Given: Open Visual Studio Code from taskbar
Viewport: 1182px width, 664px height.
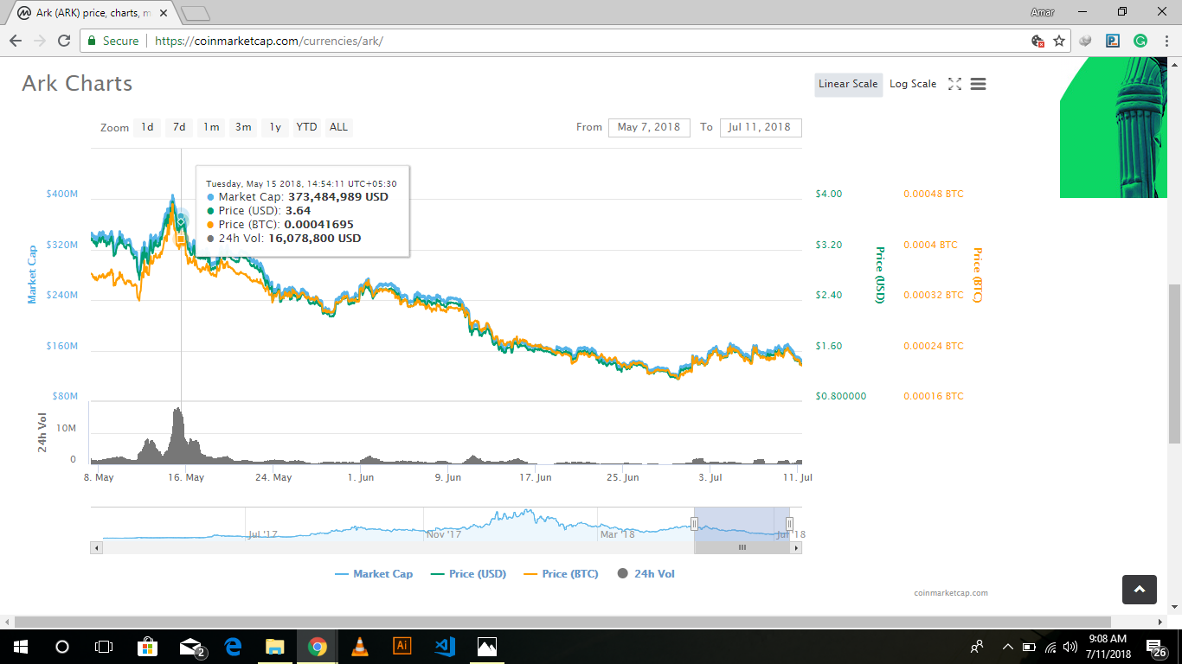Looking at the screenshot, I should pyautogui.click(x=445, y=646).
